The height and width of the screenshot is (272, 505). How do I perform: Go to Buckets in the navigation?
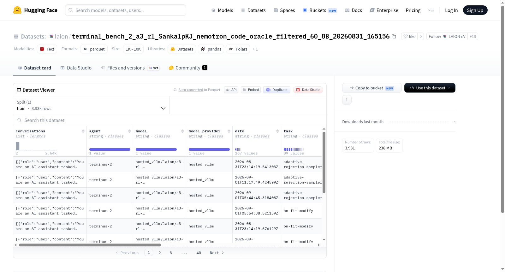click(x=320, y=10)
